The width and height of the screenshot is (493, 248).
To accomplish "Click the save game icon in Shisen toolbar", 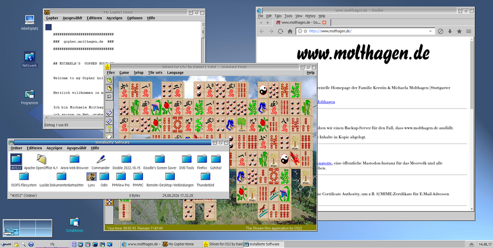I will click(109, 88).
